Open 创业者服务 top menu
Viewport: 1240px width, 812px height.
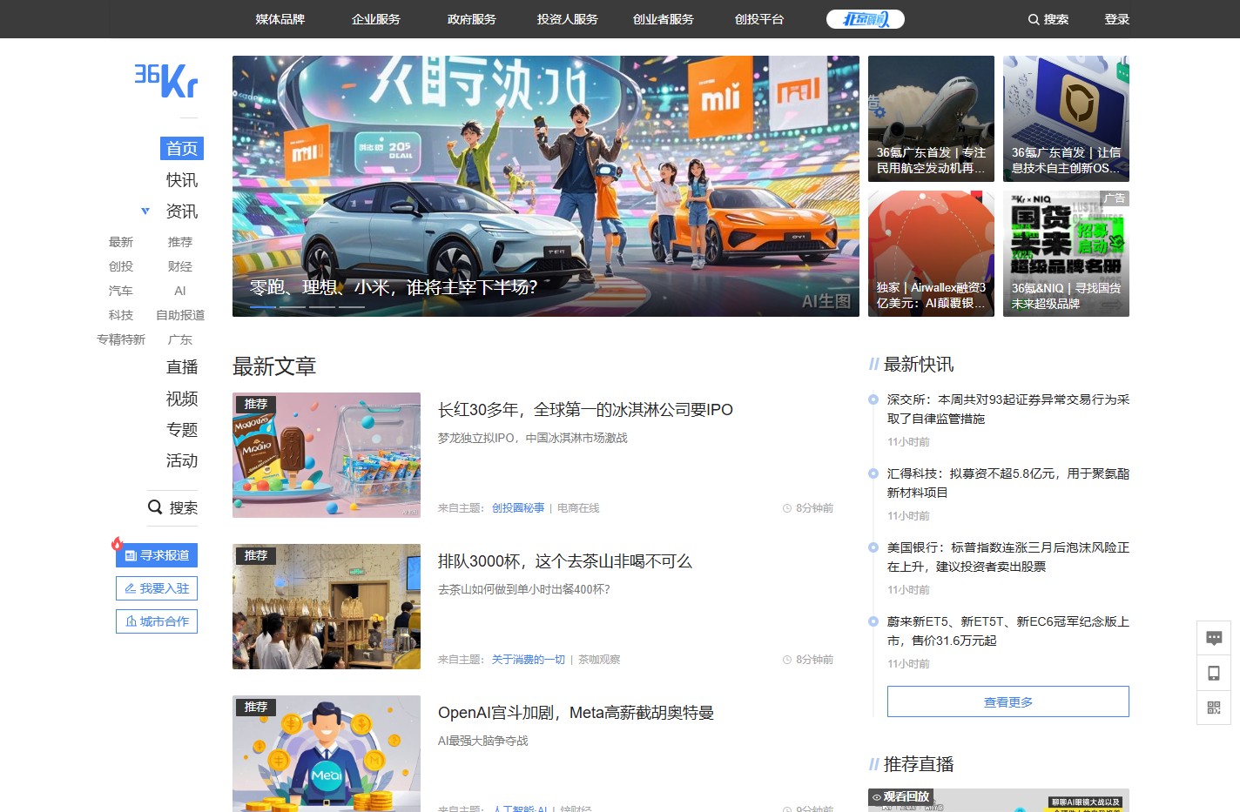pyautogui.click(x=664, y=19)
